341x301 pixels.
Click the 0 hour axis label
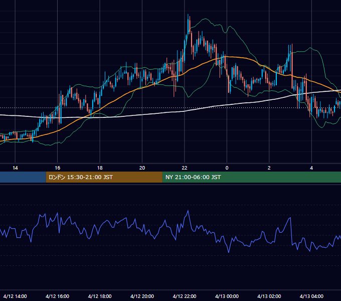click(227, 168)
